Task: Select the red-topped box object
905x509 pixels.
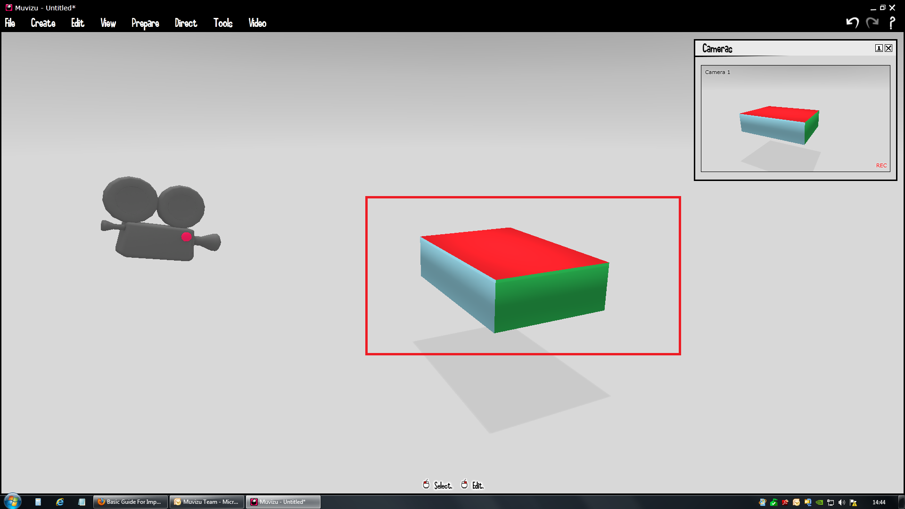Action: [x=514, y=280]
